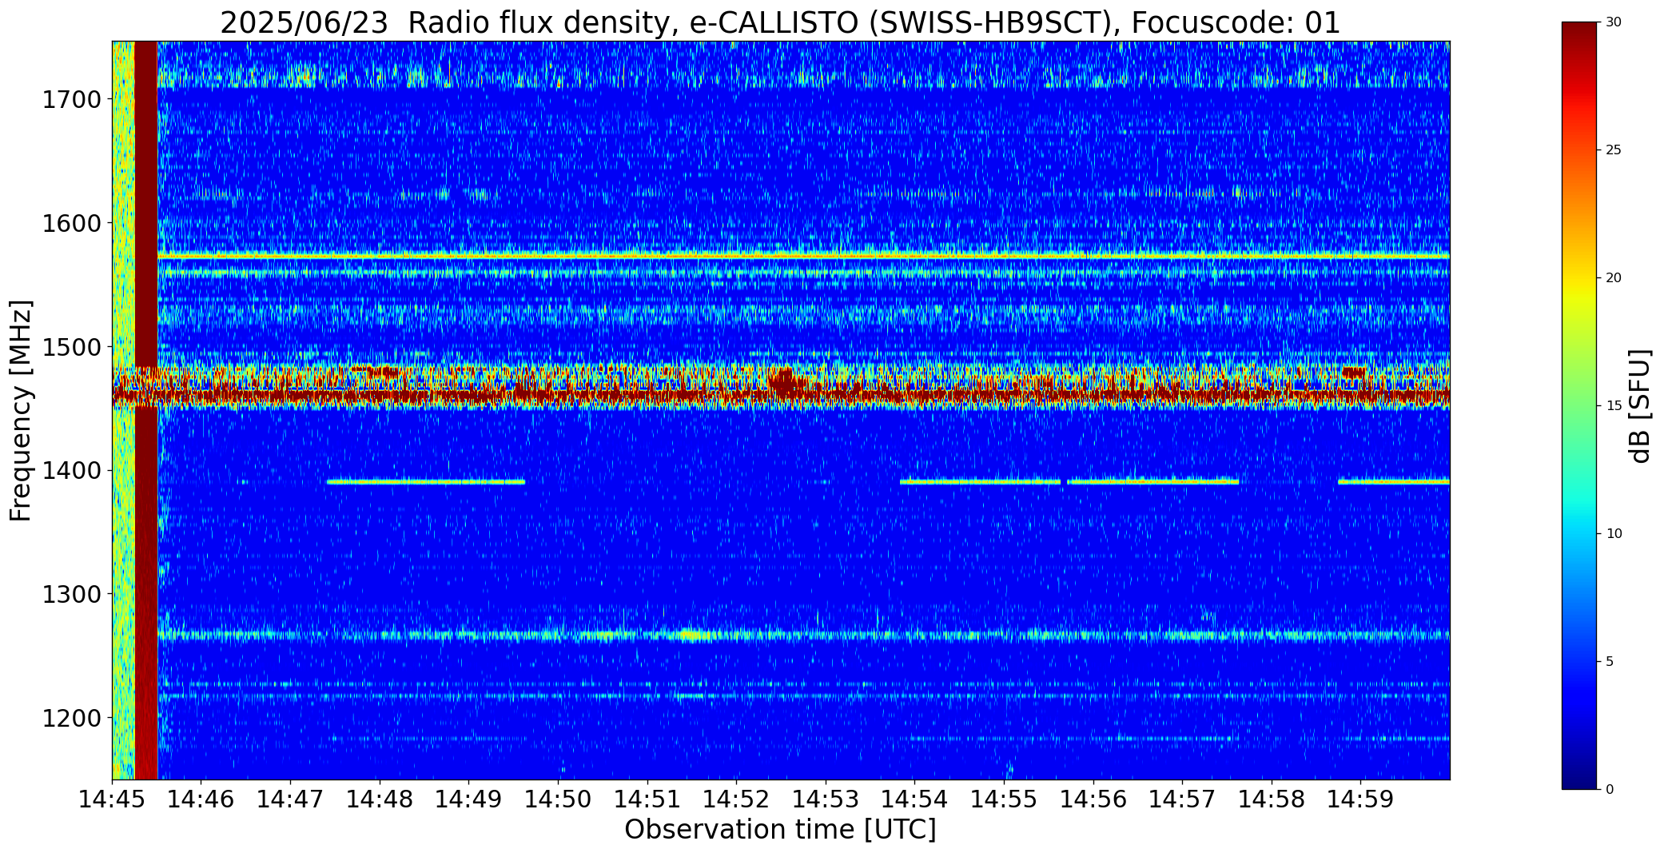
Task: Click the 1600 frequency tick label
Action: tap(72, 223)
